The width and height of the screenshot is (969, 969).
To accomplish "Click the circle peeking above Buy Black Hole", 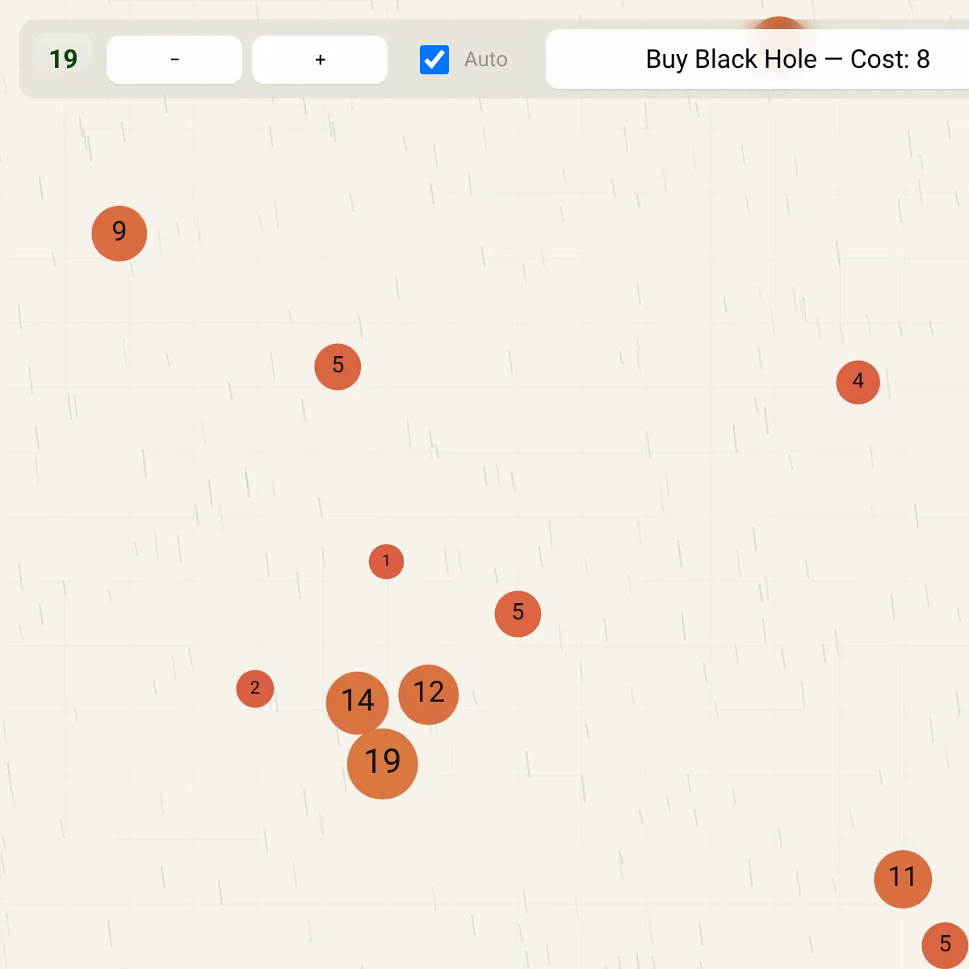I will pyautogui.click(x=778, y=23).
